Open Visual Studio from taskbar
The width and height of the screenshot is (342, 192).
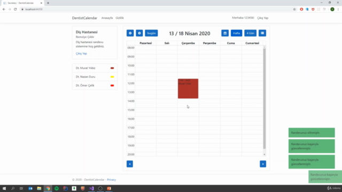(91, 188)
